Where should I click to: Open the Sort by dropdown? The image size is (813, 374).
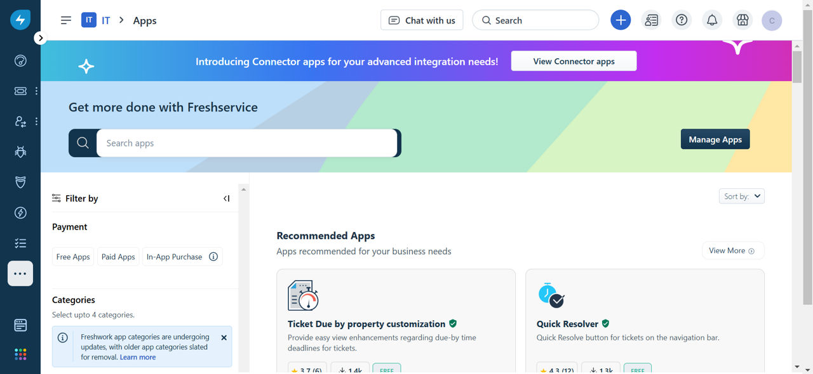pyautogui.click(x=741, y=197)
